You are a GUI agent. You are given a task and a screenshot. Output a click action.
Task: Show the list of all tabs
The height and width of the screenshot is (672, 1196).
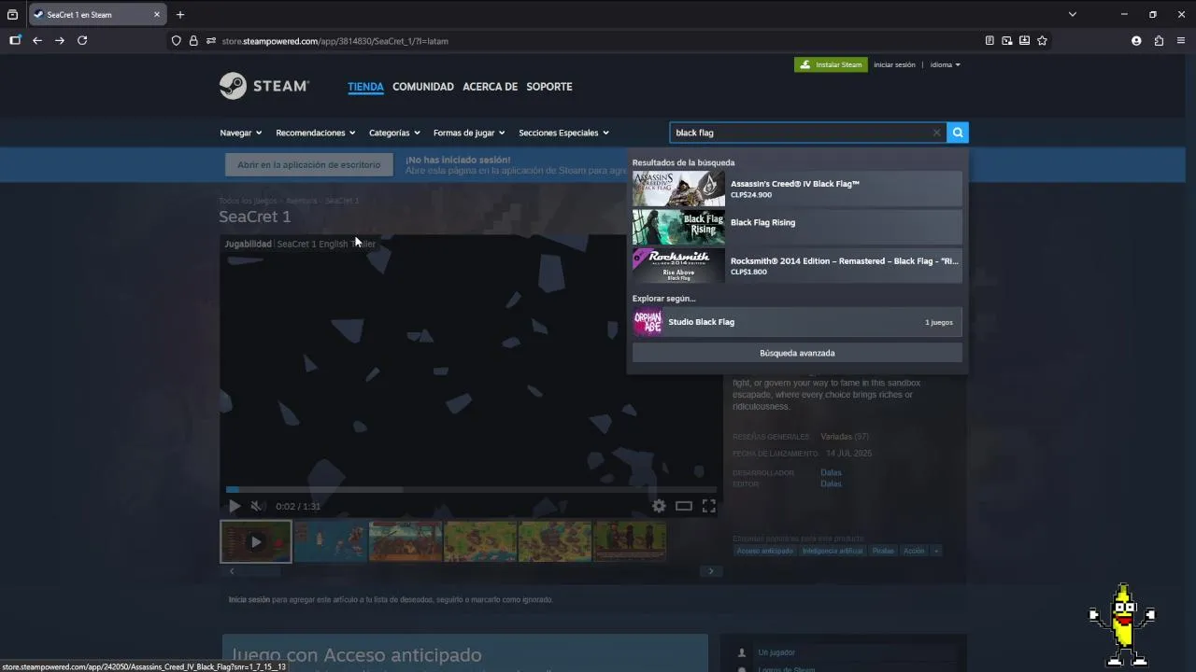click(x=1073, y=14)
